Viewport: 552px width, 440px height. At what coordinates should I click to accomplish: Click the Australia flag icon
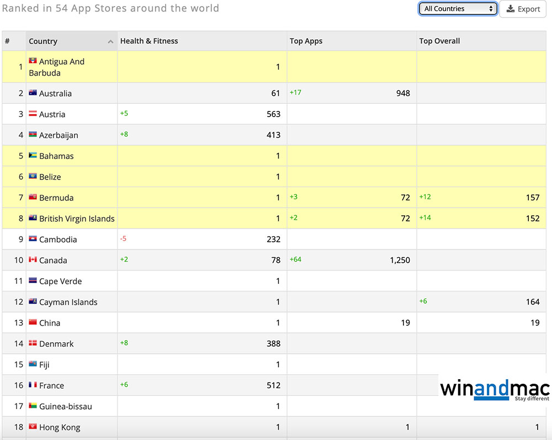click(33, 93)
